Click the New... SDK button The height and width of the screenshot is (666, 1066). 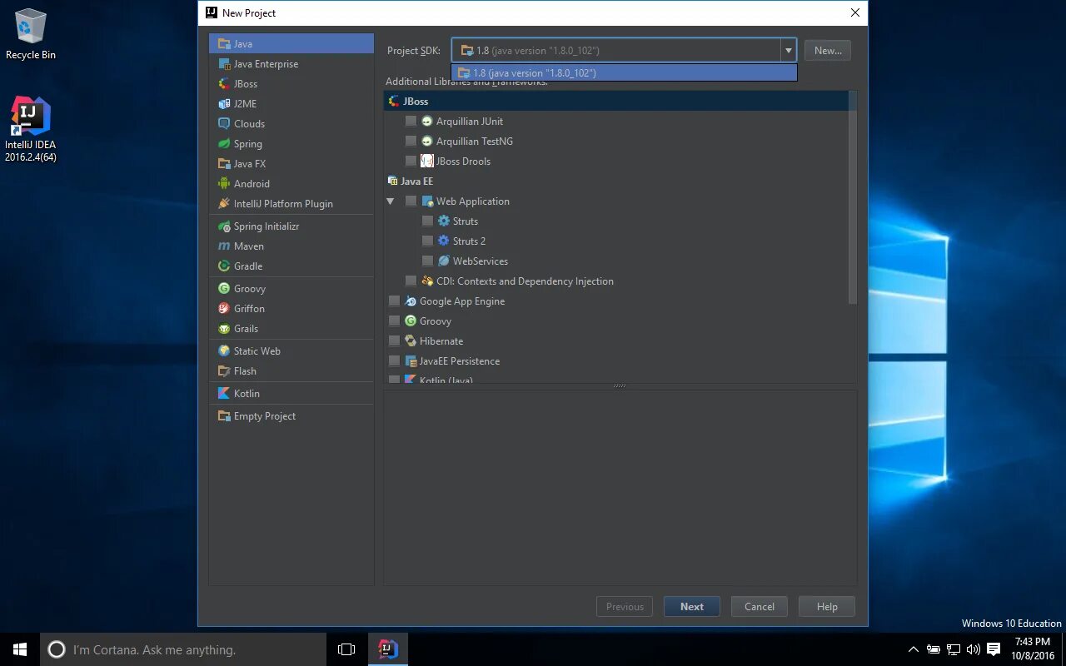pyautogui.click(x=828, y=50)
